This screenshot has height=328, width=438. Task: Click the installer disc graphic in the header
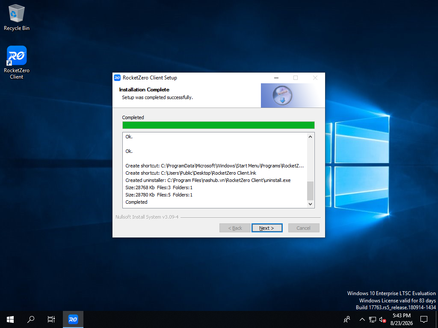(x=282, y=95)
